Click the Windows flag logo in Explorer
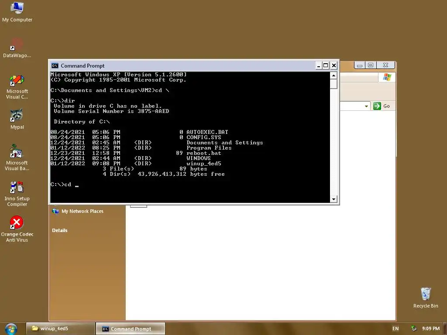The height and width of the screenshot is (335, 447). 387,77
